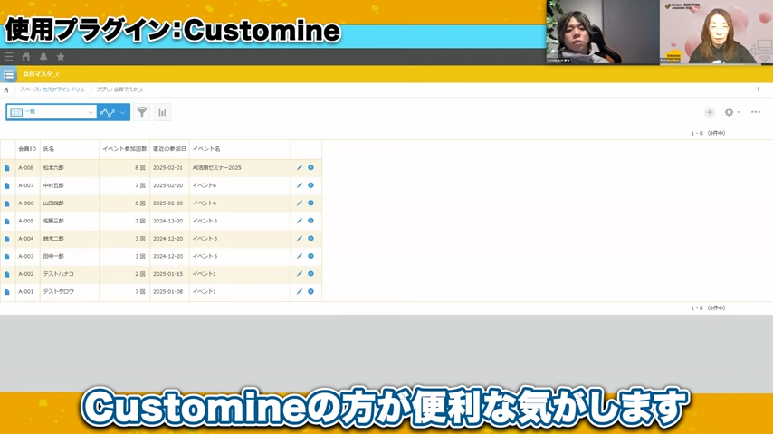Delete the A-002 record
773x434 pixels.
[x=311, y=274]
